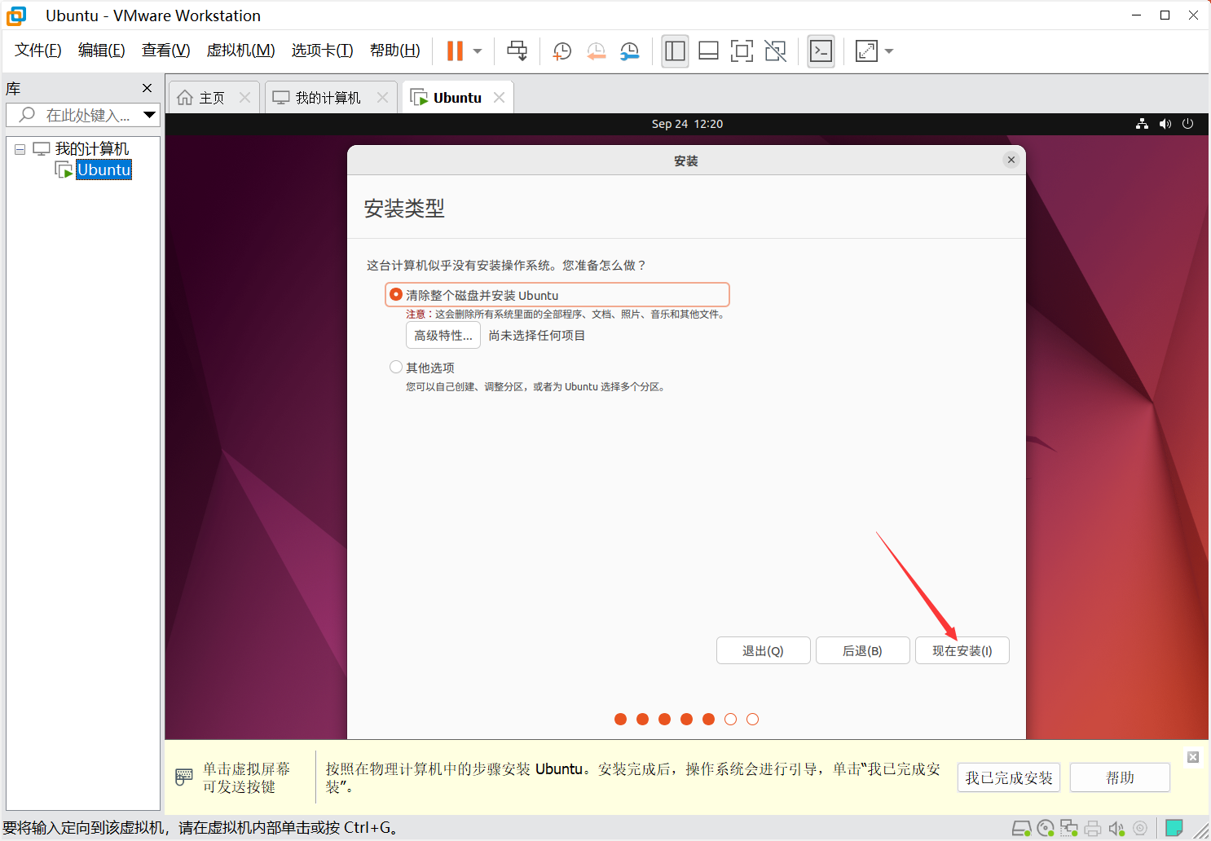Open the snapshot manager

[630, 51]
